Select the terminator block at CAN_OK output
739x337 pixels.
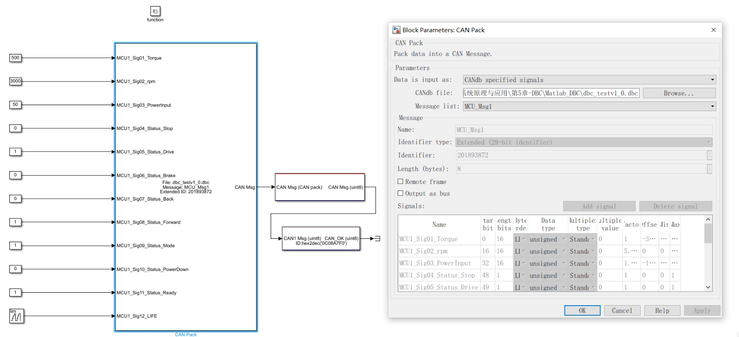(x=377, y=238)
